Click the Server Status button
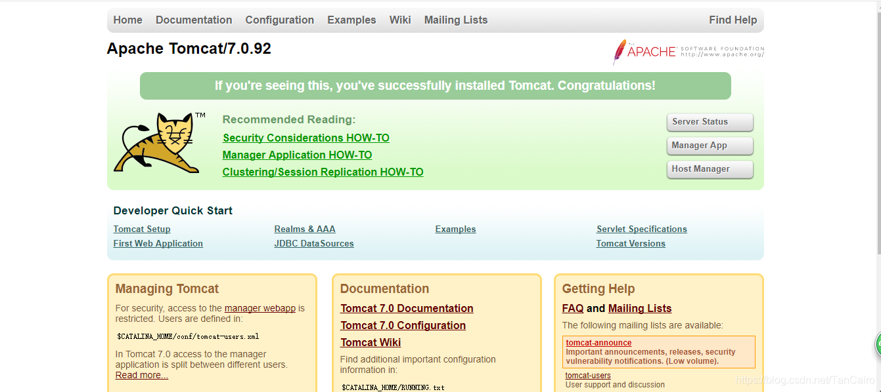The height and width of the screenshot is (392, 881). 710,122
